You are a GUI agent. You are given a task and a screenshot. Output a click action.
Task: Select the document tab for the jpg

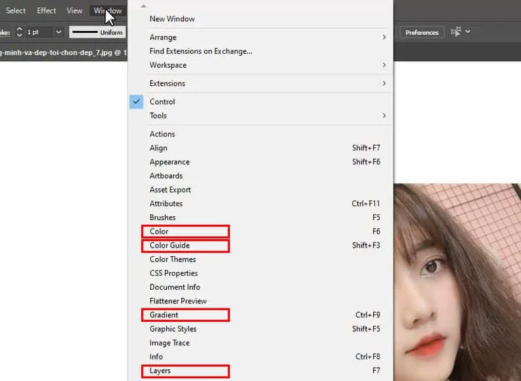point(62,53)
